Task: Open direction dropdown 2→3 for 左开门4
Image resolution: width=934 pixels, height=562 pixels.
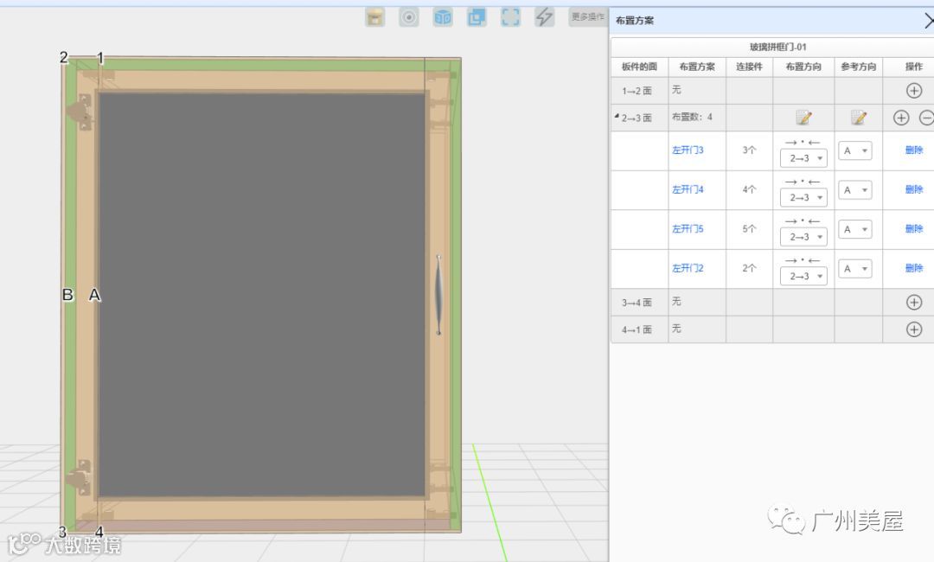Action: [x=803, y=198]
